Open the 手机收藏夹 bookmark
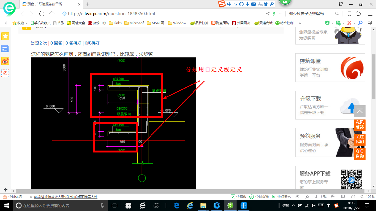 (x=40, y=23)
